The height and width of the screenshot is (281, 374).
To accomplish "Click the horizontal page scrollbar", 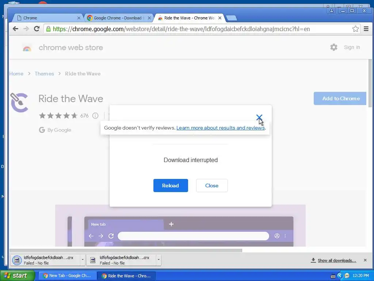I will (126, 250).
